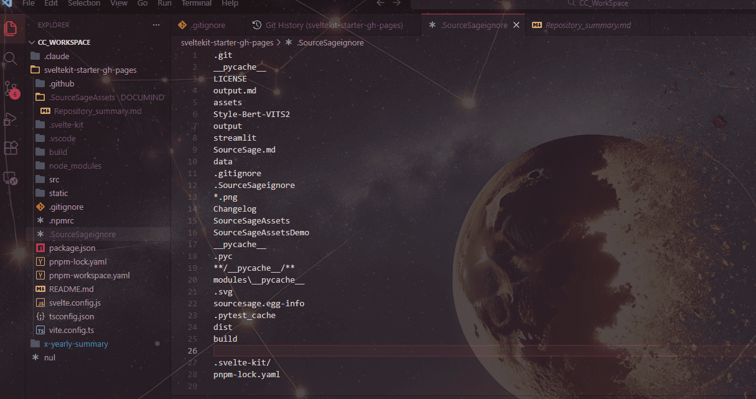Image resolution: width=756 pixels, height=399 pixels.
Task: Open the Explorer view in the activity bar
Action: click(11, 29)
